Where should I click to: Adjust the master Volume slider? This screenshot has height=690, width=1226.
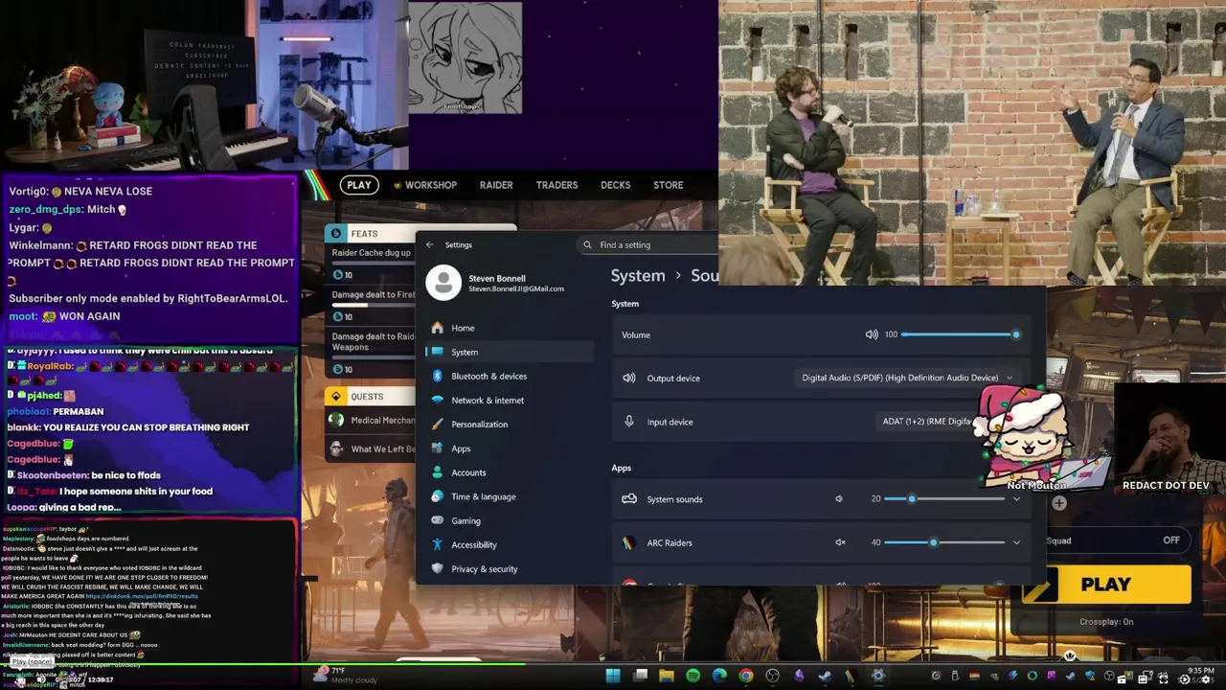(959, 334)
